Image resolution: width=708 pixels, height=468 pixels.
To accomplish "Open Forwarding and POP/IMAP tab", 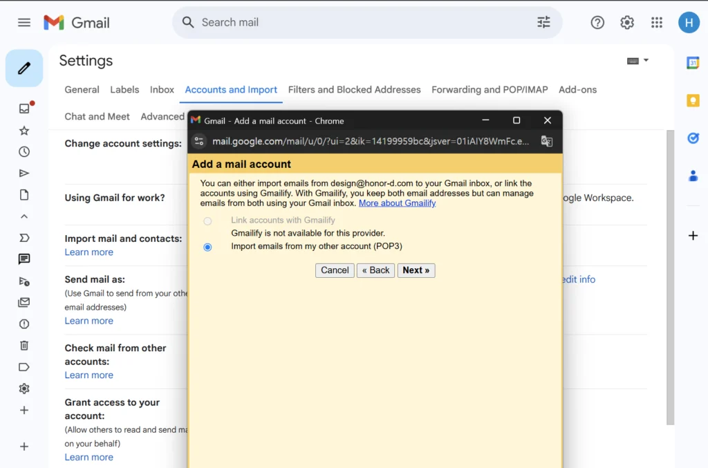I will point(490,90).
